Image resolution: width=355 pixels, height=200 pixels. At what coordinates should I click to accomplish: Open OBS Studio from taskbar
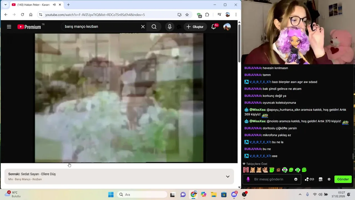[244, 194]
